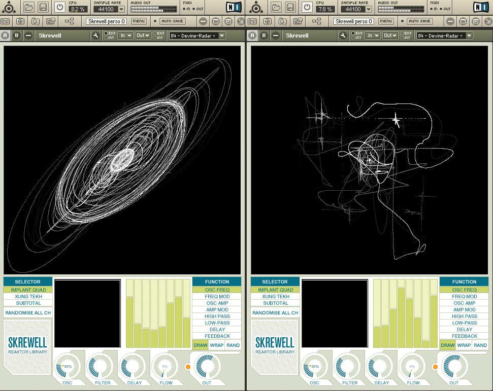Open structure view tree icon in right window
The image size is (493, 391).
316,21
